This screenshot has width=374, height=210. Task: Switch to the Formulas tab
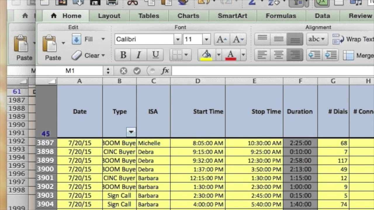click(x=280, y=16)
